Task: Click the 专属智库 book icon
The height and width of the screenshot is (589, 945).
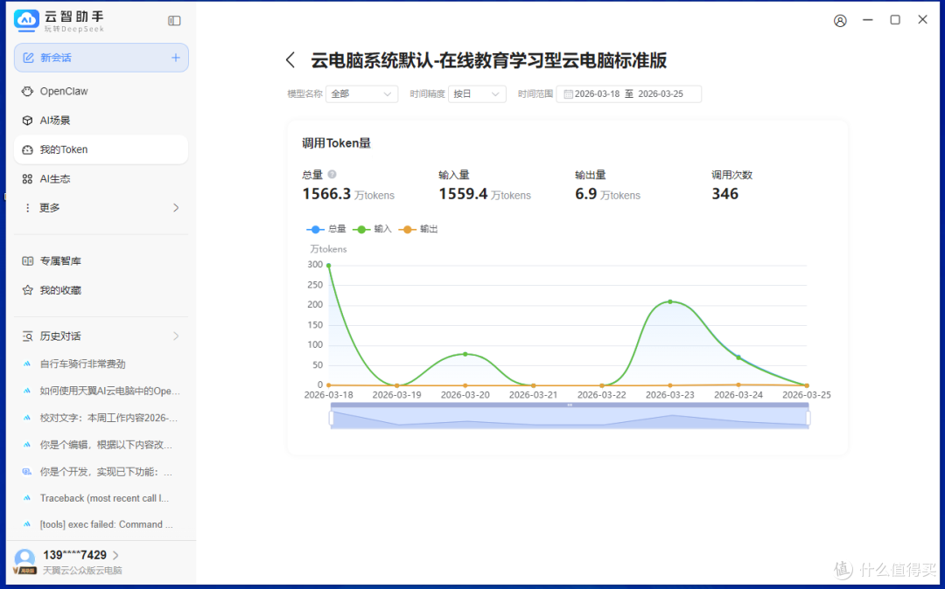Action: [27, 261]
